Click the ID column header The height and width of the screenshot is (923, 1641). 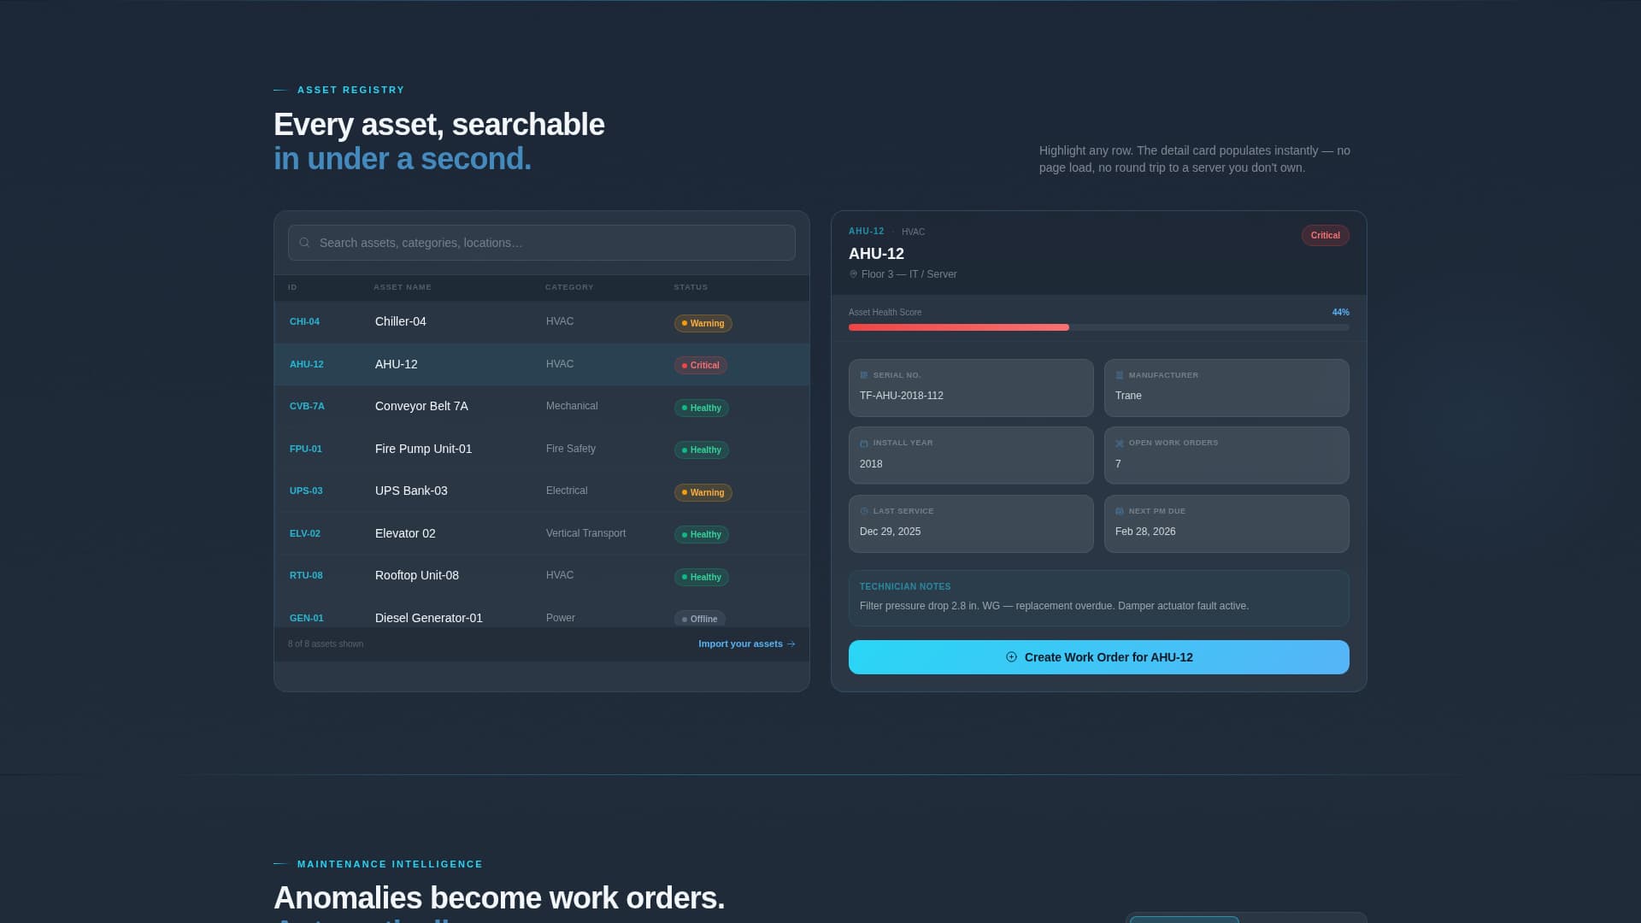292,287
